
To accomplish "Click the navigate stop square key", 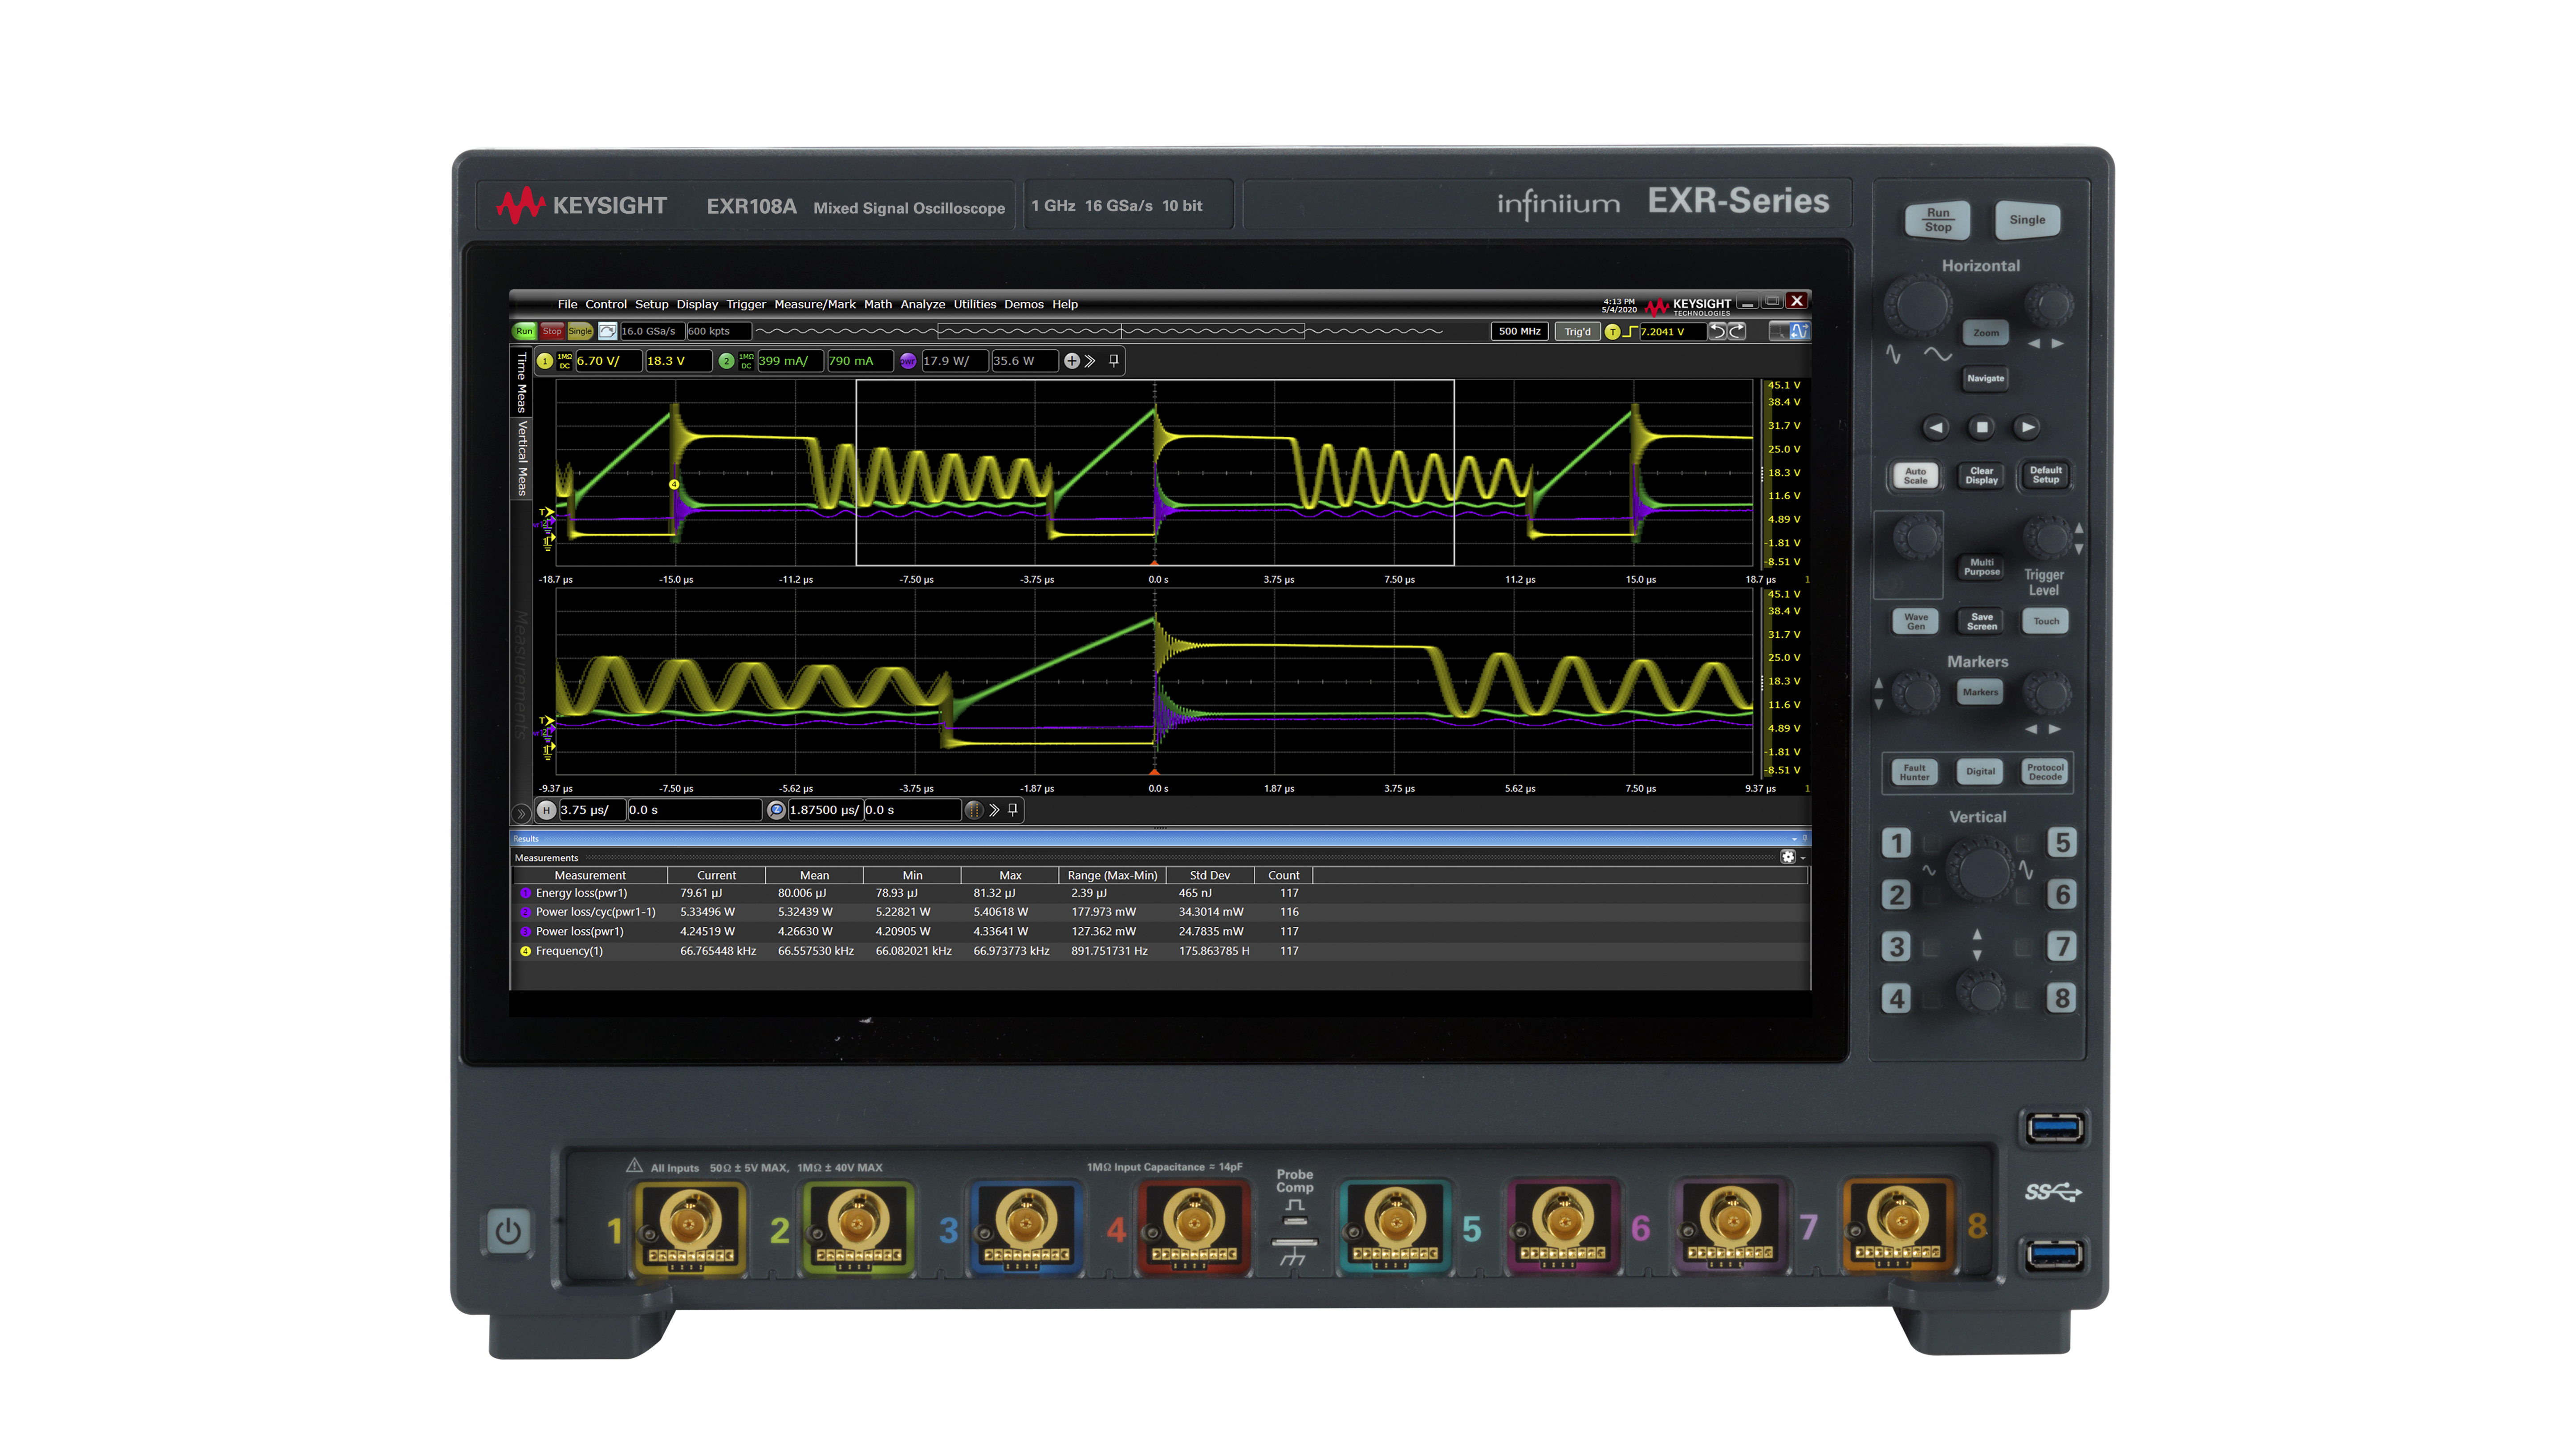I will point(1982,427).
